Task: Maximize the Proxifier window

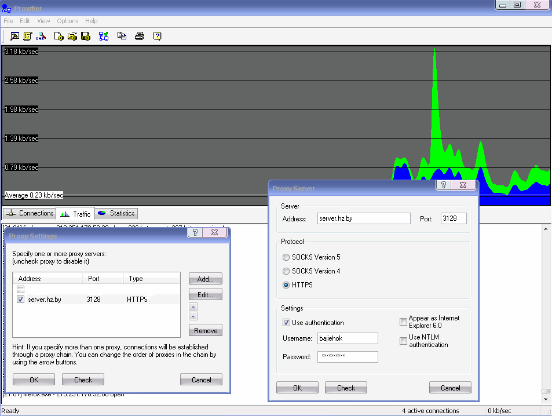Action: pos(517,5)
